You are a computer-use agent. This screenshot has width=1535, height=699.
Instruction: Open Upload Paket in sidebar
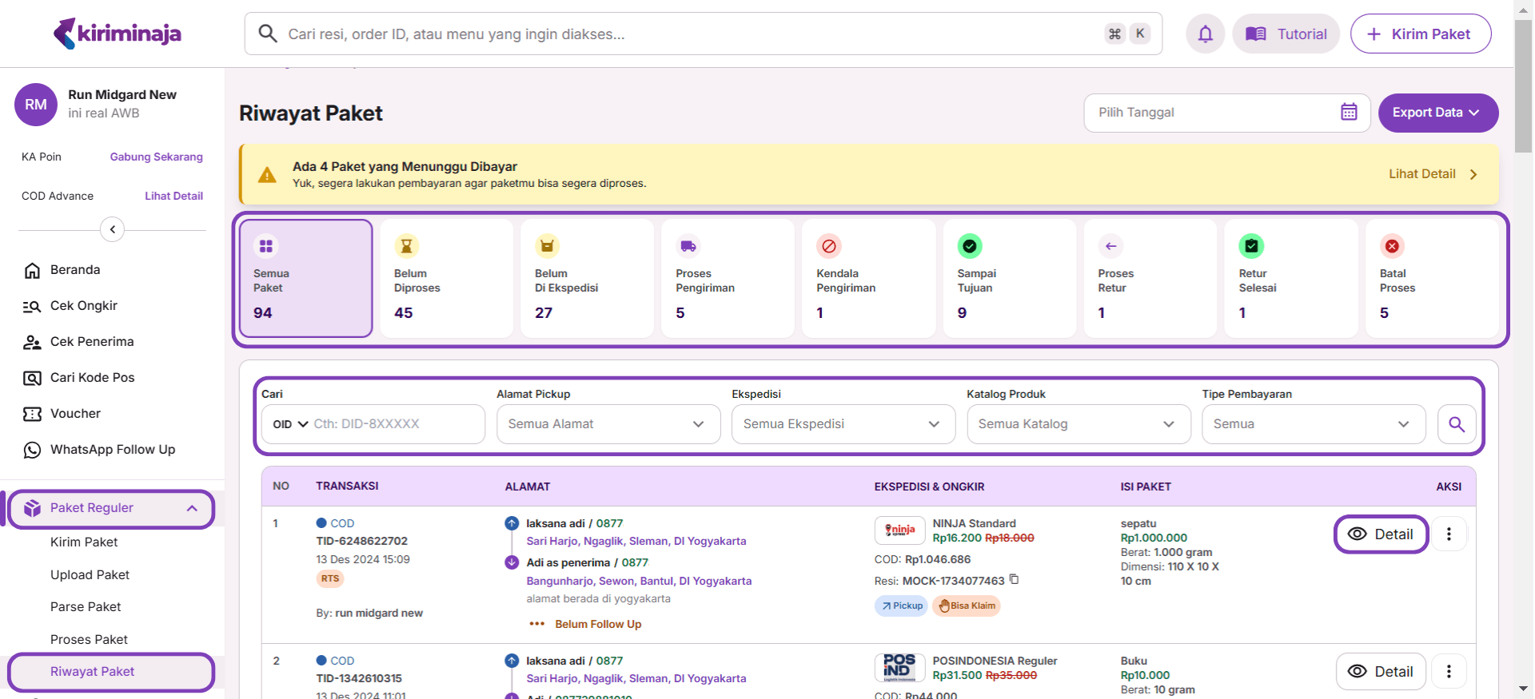(90, 575)
